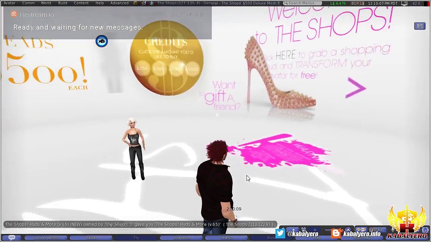Toggle Fly mode
The height and width of the screenshot is (242, 431).
[136, 238]
